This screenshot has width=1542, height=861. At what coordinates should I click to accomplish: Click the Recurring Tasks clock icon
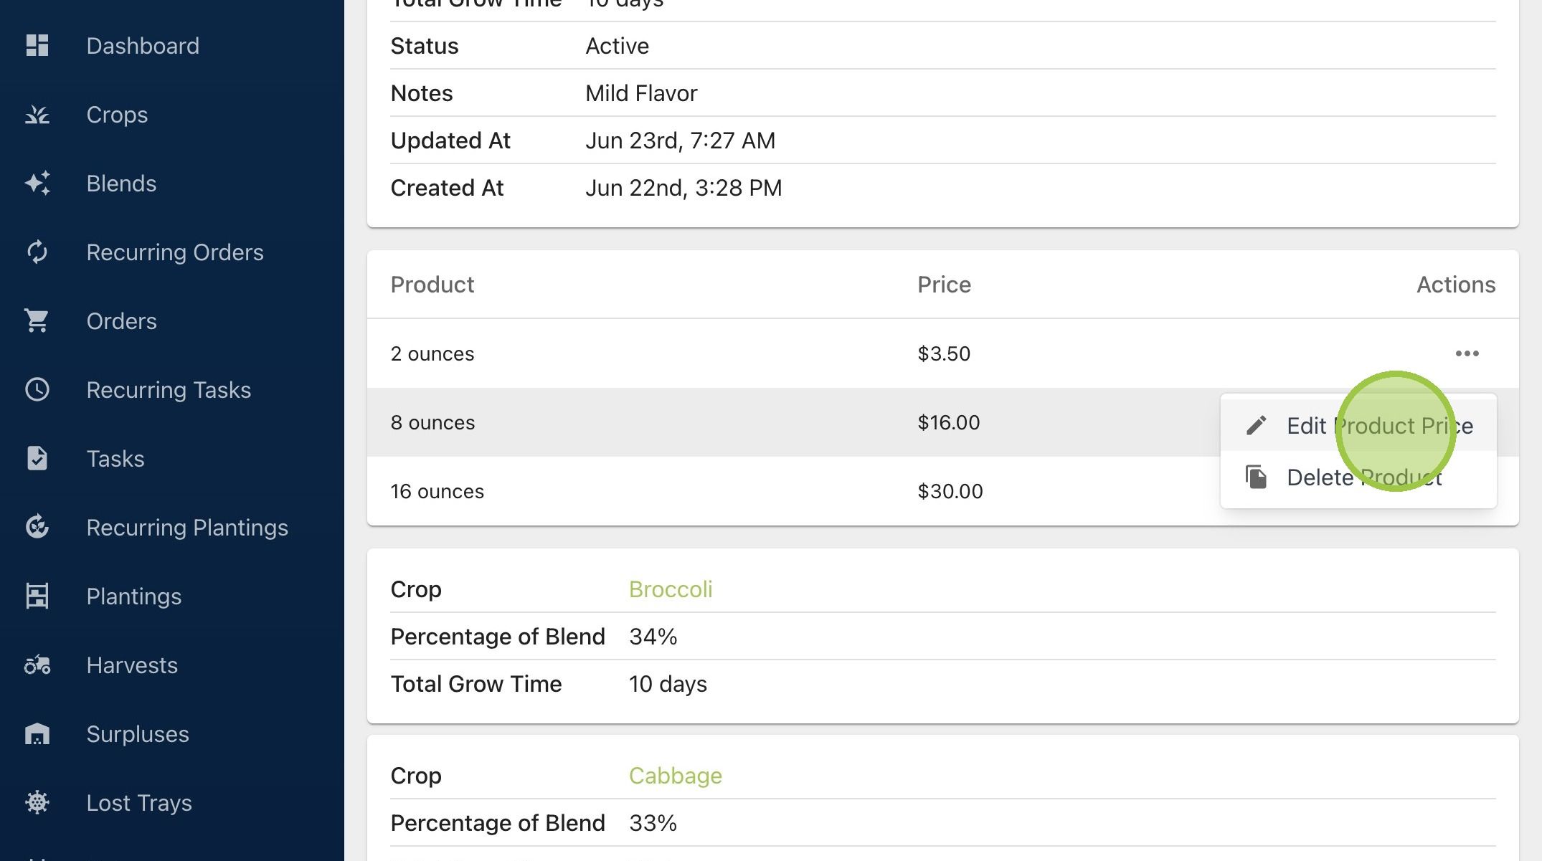[37, 390]
